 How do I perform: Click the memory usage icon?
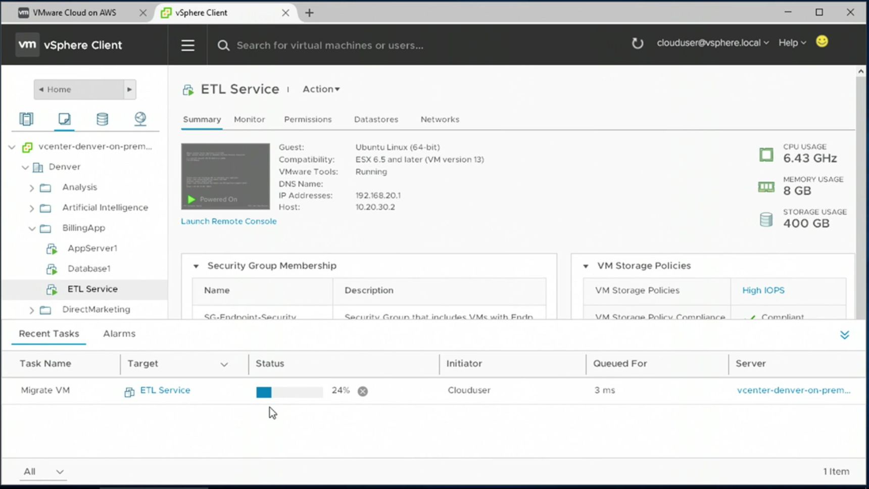tap(766, 187)
